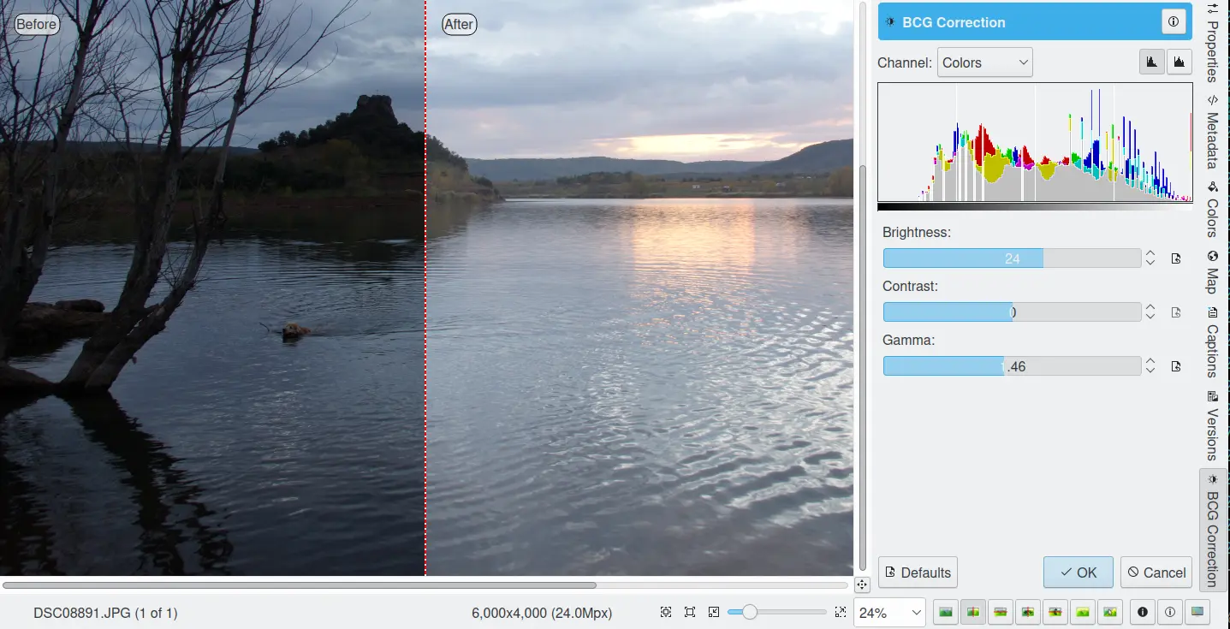
Task: Open the 24% zoom level dropdown
Action: (x=889, y=613)
